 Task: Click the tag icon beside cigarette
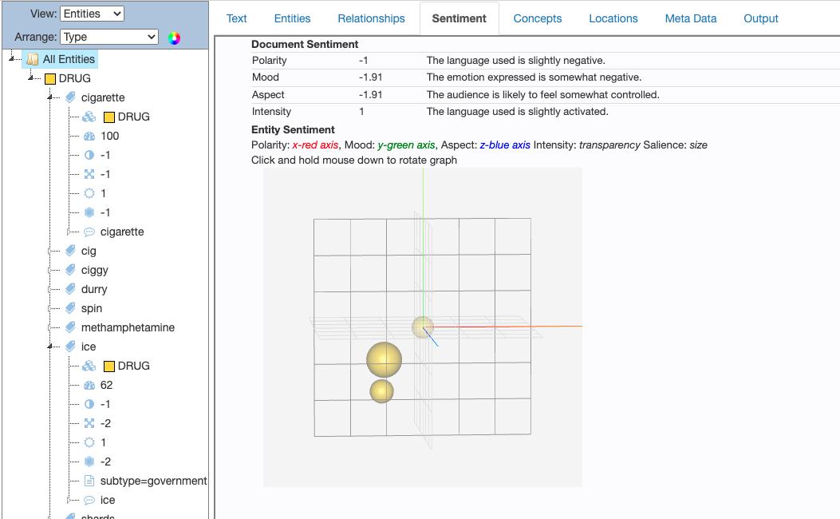coord(71,97)
